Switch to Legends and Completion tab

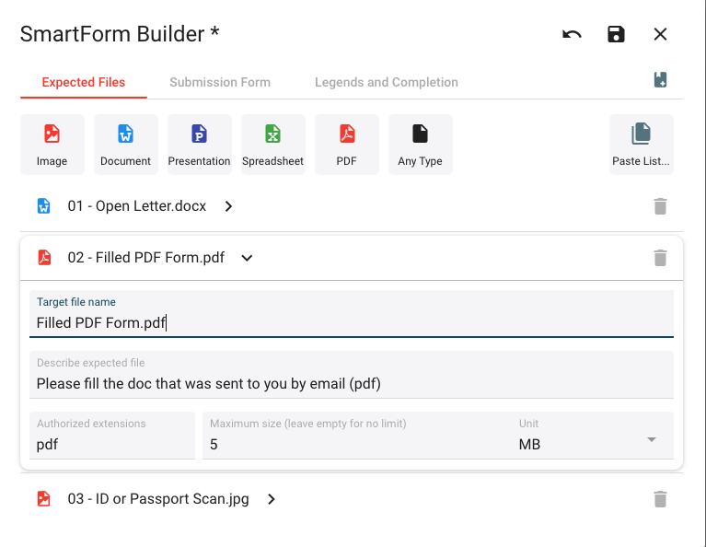coord(387,82)
